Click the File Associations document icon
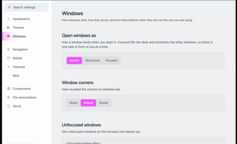Screen dimensions: 237x144 (9, 97)
